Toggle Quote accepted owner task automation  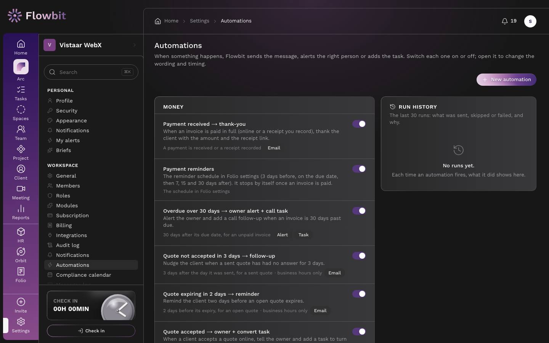[x=359, y=332]
